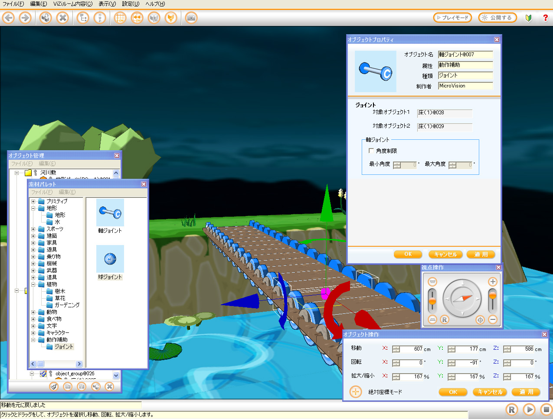
Task: Open the object hierarchy toolbar icon
Action: (x=83, y=18)
